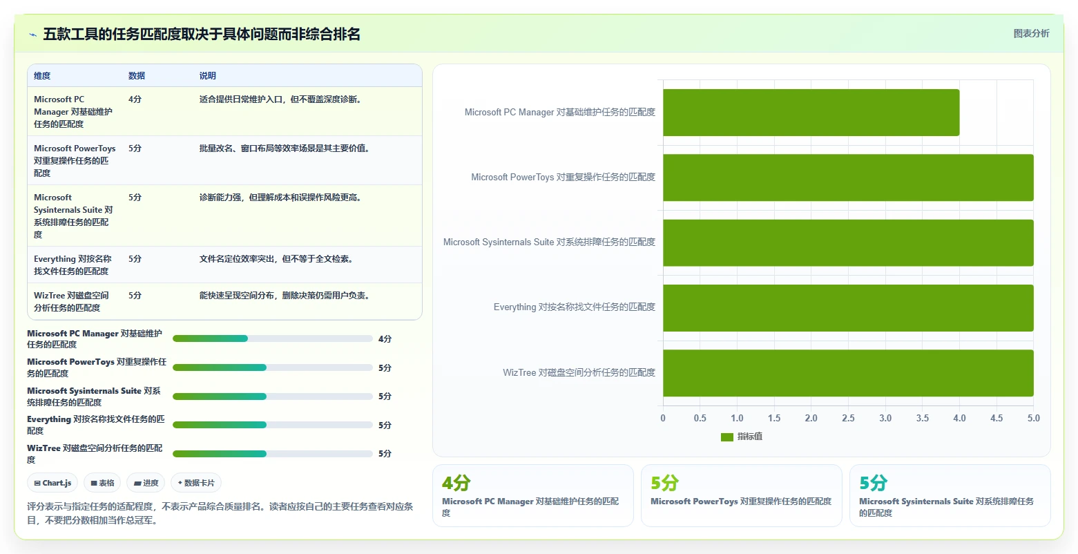Select the 数据卡片 tag chip
Viewport: 1078px width, 554px height.
click(x=196, y=483)
